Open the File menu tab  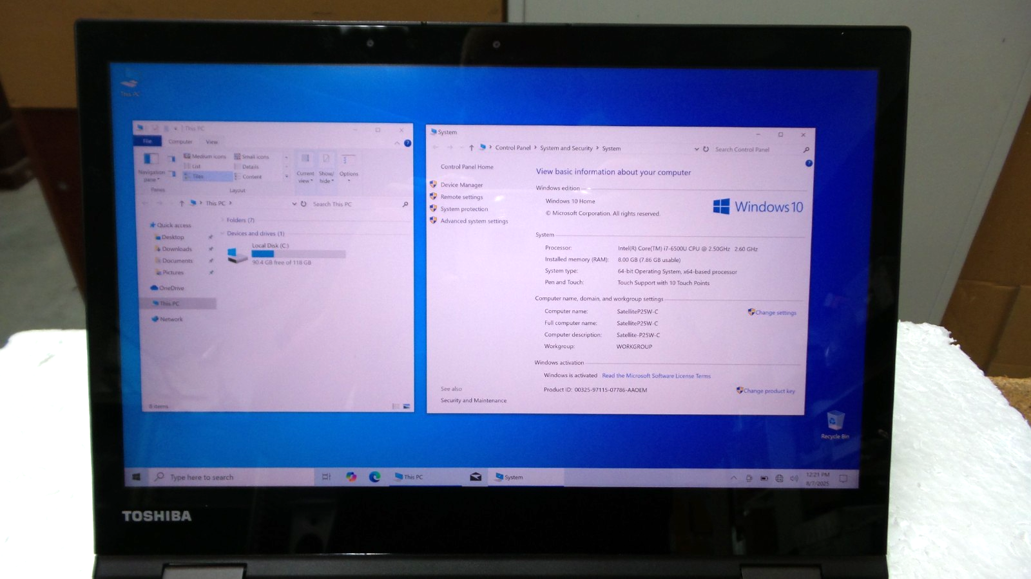coord(148,142)
